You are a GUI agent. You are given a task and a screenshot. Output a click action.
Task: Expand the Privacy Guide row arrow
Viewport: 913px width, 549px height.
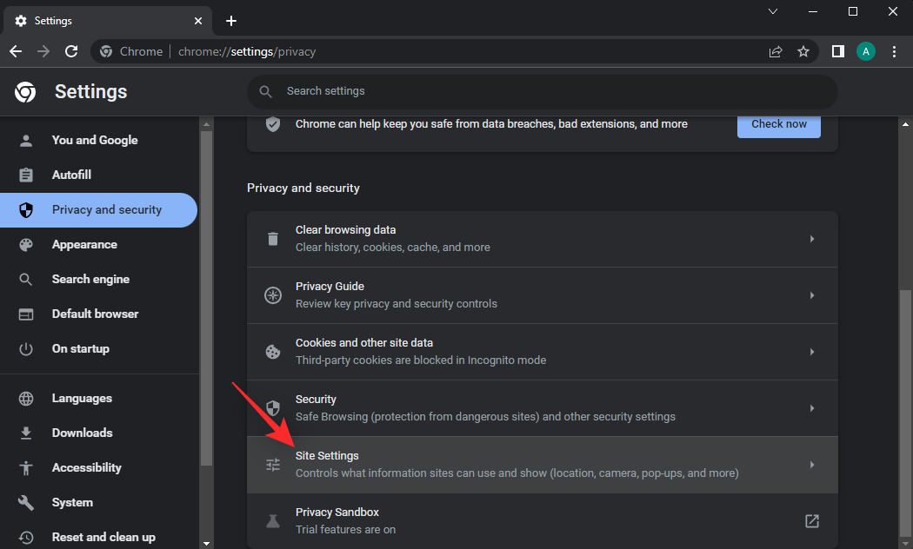tap(811, 295)
